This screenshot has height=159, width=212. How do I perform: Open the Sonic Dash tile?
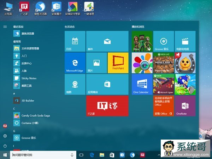click(x=185, y=84)
